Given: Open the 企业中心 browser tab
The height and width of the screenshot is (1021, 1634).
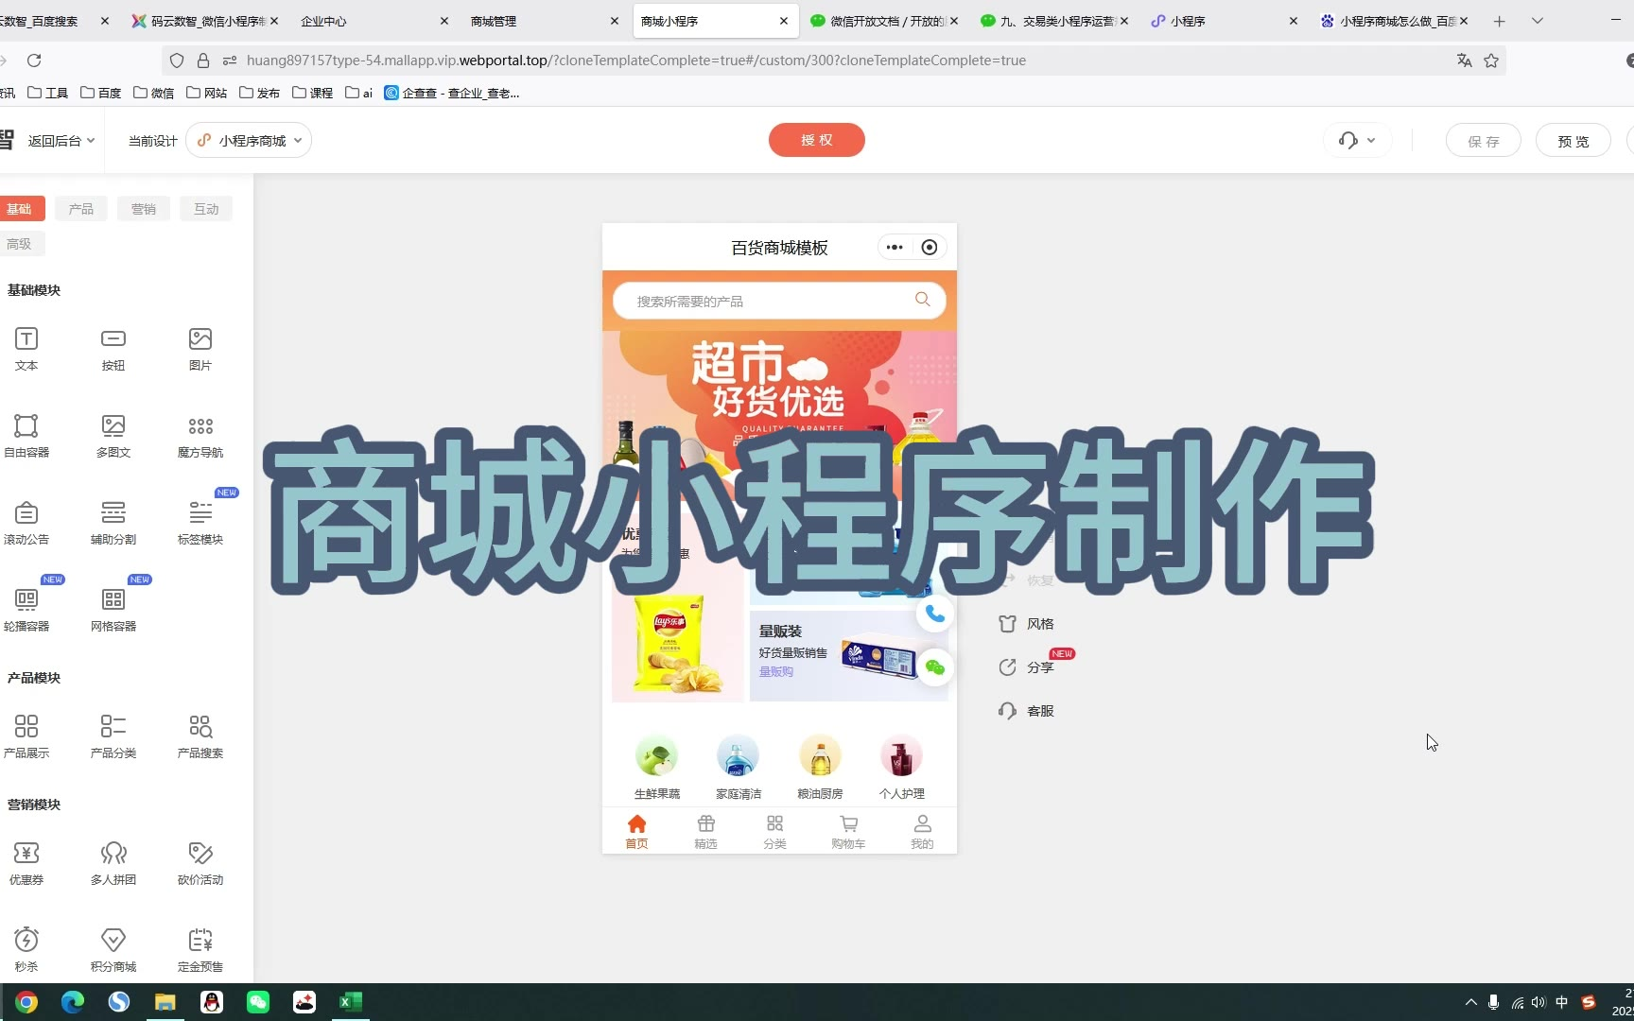Looking at the screenshot, I should pos(375,21).
